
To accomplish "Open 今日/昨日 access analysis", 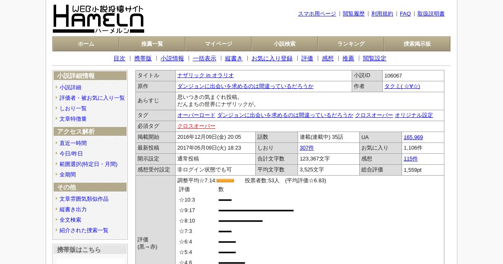I will point(71,154).
